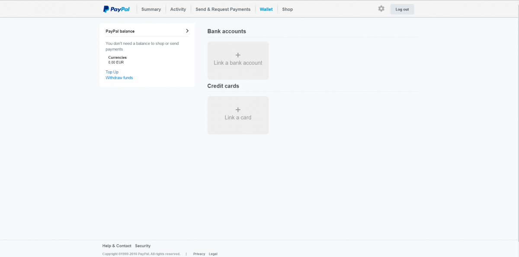Click the "You don't need a balance" message
519x257 pixels.
point(142,46)
